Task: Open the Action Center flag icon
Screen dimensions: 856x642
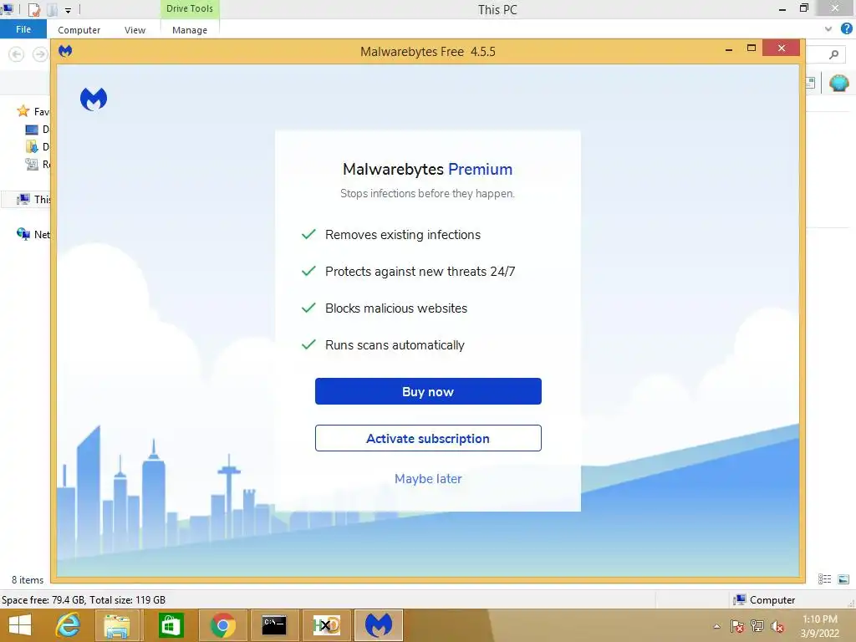Action: [737, 626]
